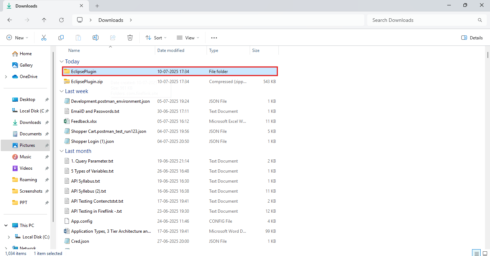Click the PC monitor icon in address bar
Screen dimensions: 490x256
tap(80, 20)
